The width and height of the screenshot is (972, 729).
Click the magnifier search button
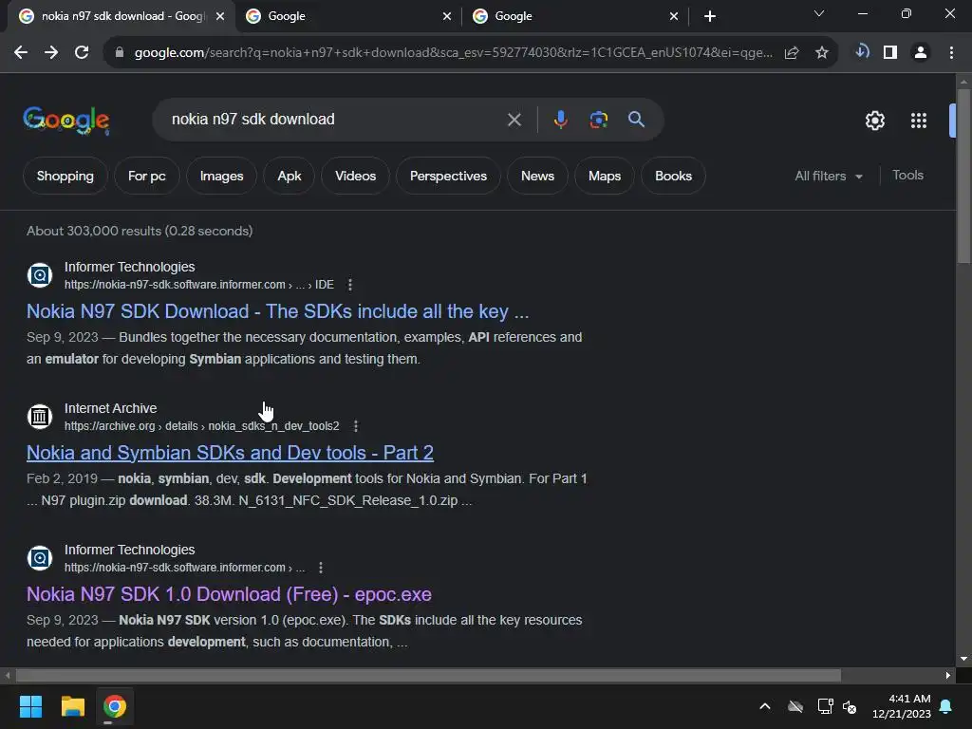[636, 119]
